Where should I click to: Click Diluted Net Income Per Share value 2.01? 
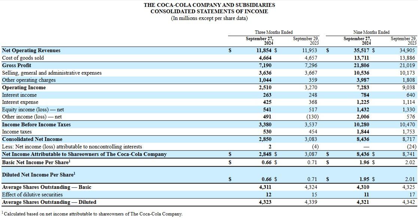[410, 179]
